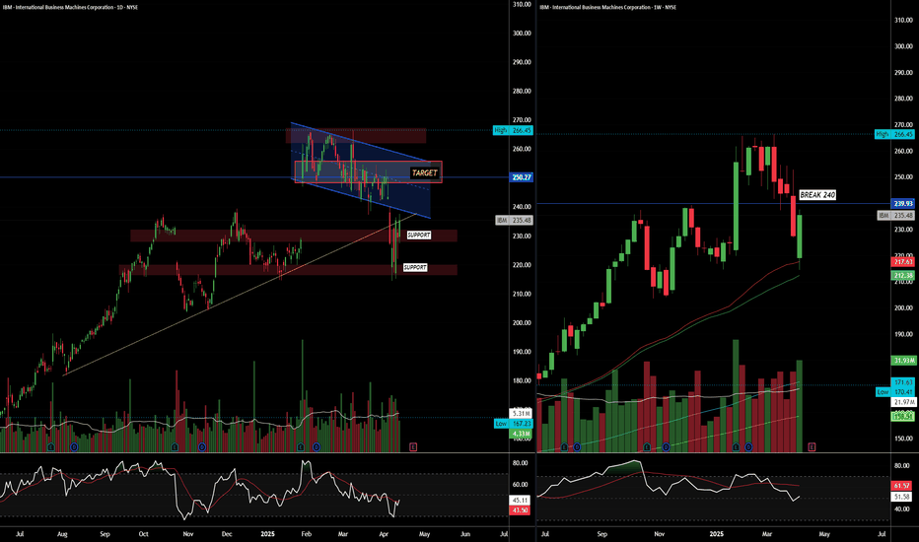Screen dimensions: 919x542
Task: Click the 45.11 RSI value on daily chart
Action: (x=520, y=501)
